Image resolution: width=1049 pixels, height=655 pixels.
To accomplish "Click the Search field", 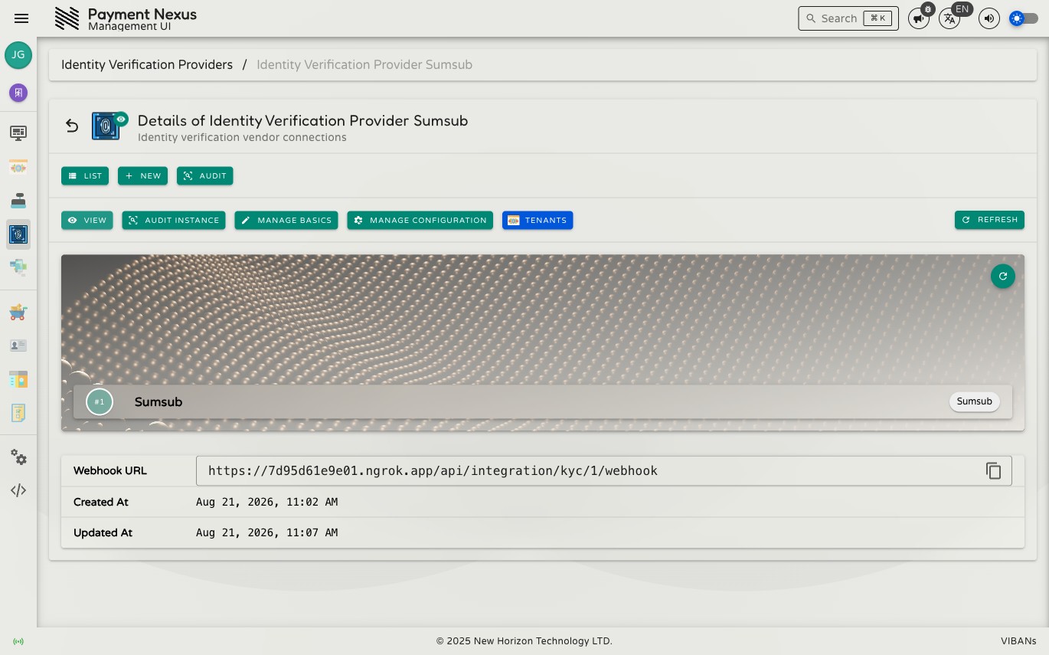I will tap(848, 18).
